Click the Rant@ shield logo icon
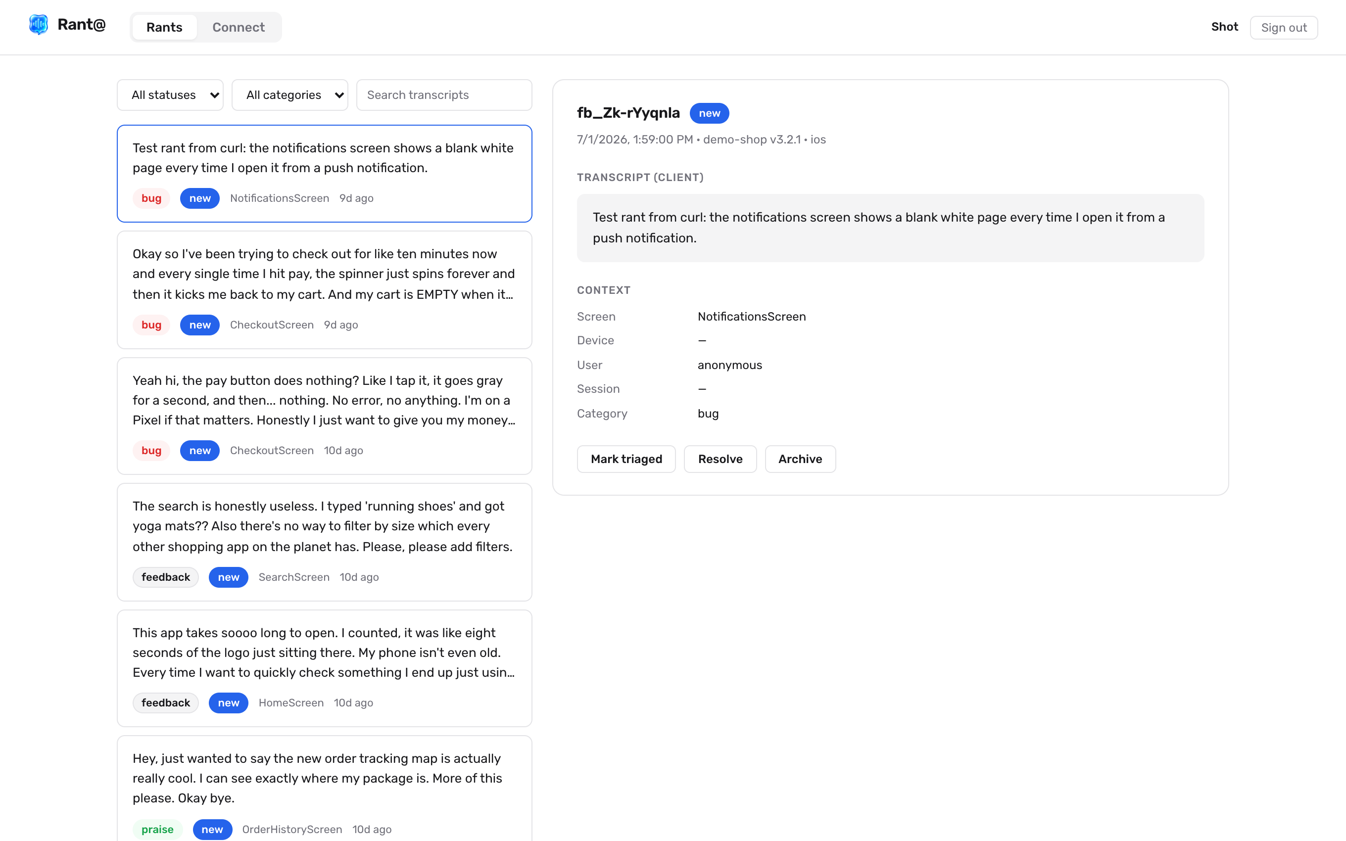Viewport: 1346px width, 841px height. pyautogui.click(x=39, y=24)
